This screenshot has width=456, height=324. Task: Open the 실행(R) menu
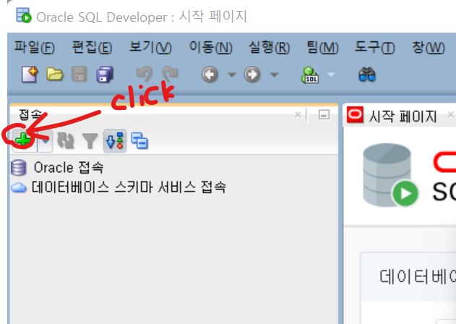point(270,47)
